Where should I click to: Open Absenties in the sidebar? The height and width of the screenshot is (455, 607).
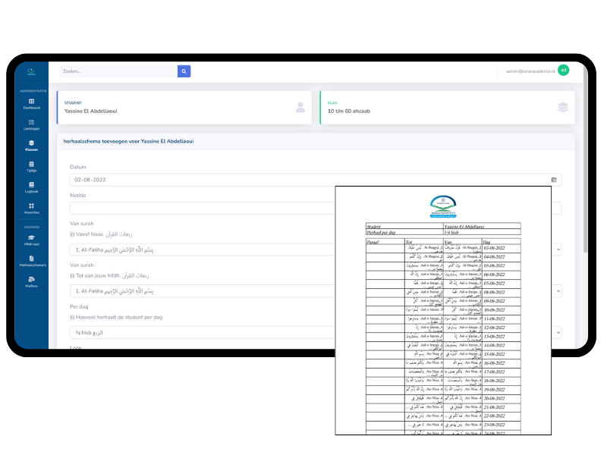31,209
